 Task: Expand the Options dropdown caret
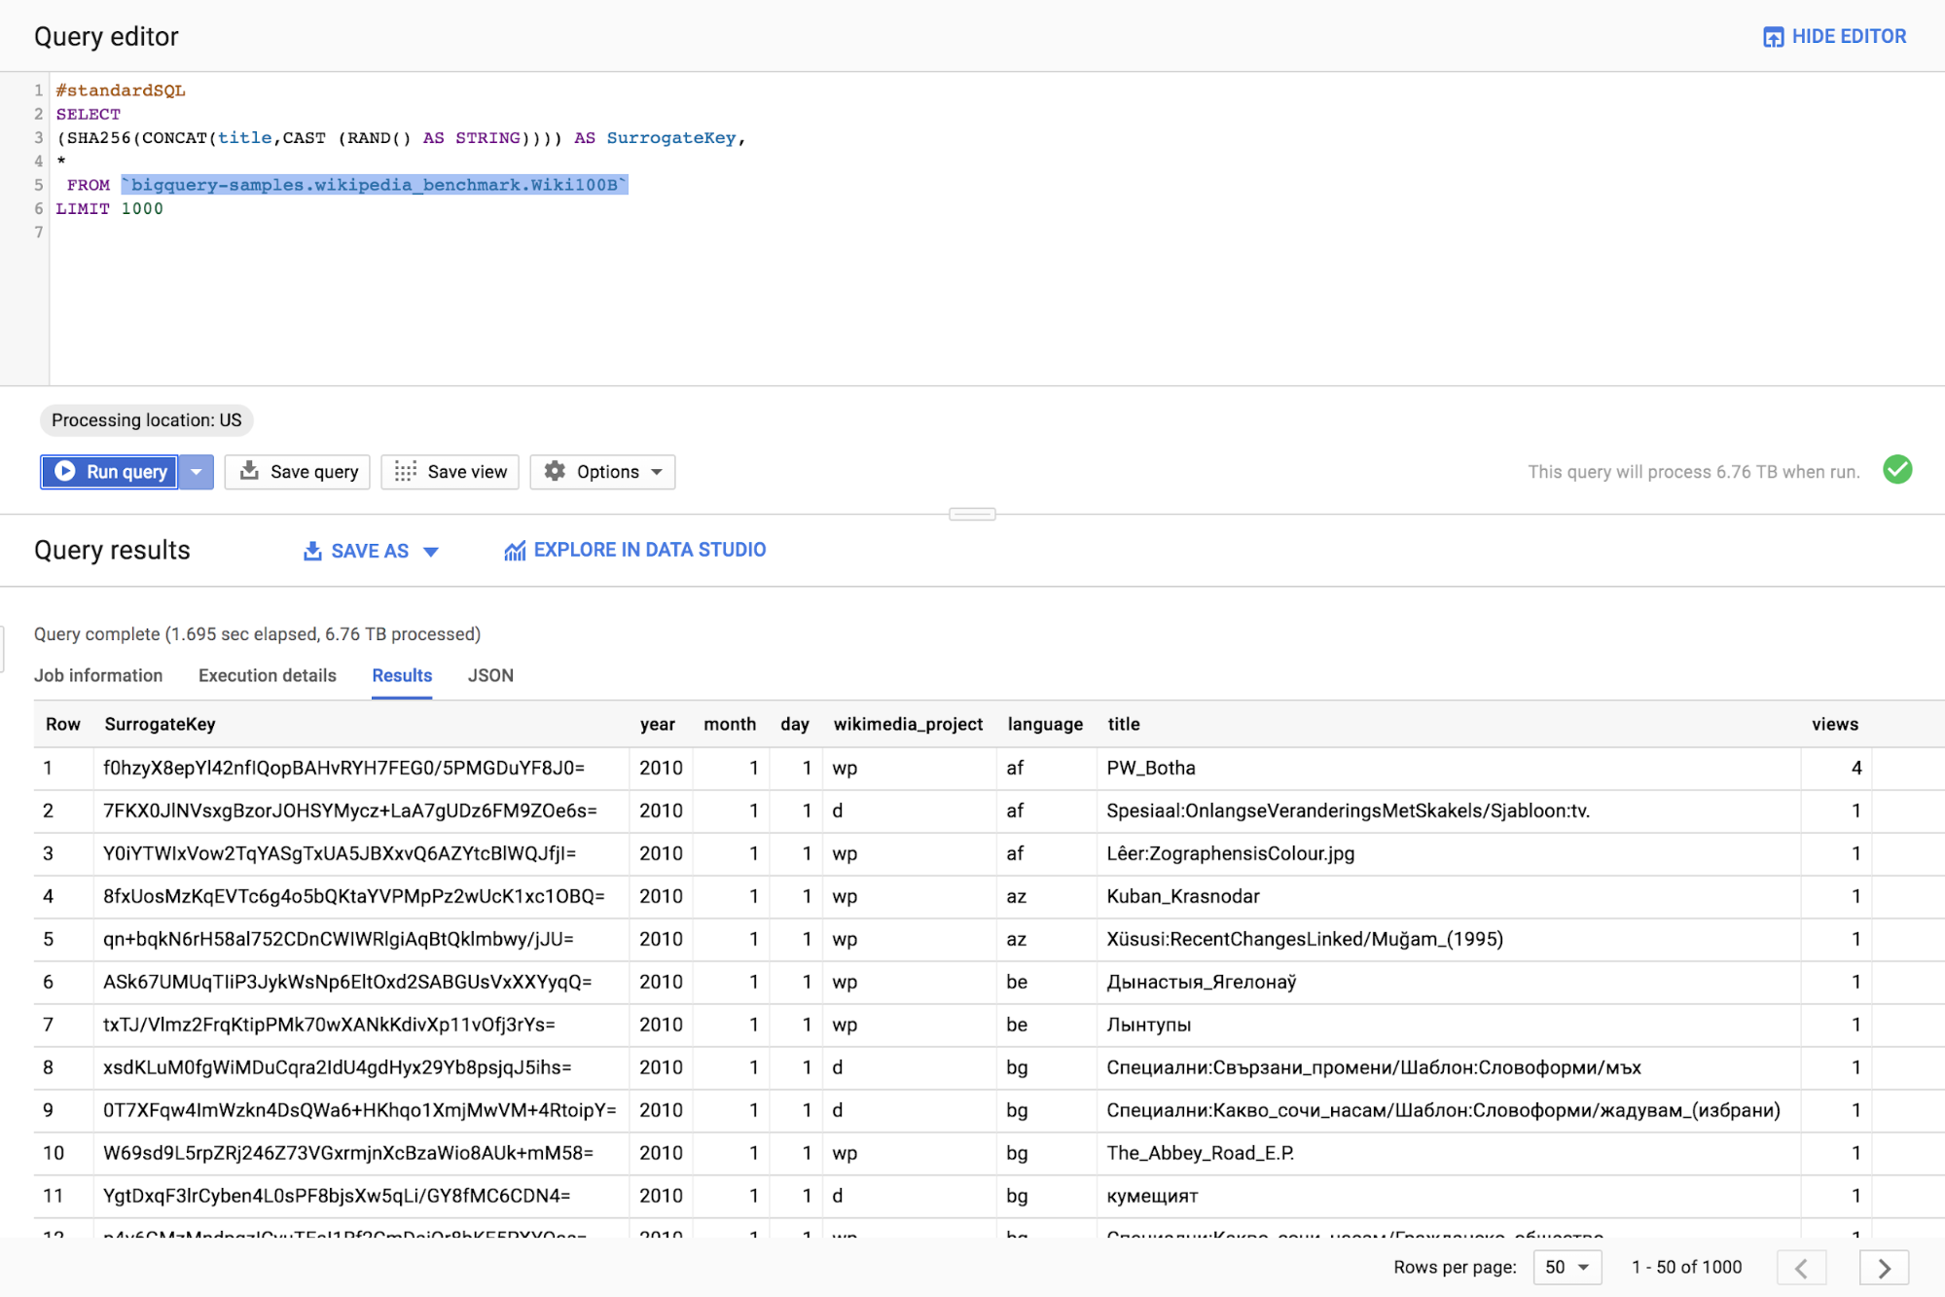tap(657, 472)
